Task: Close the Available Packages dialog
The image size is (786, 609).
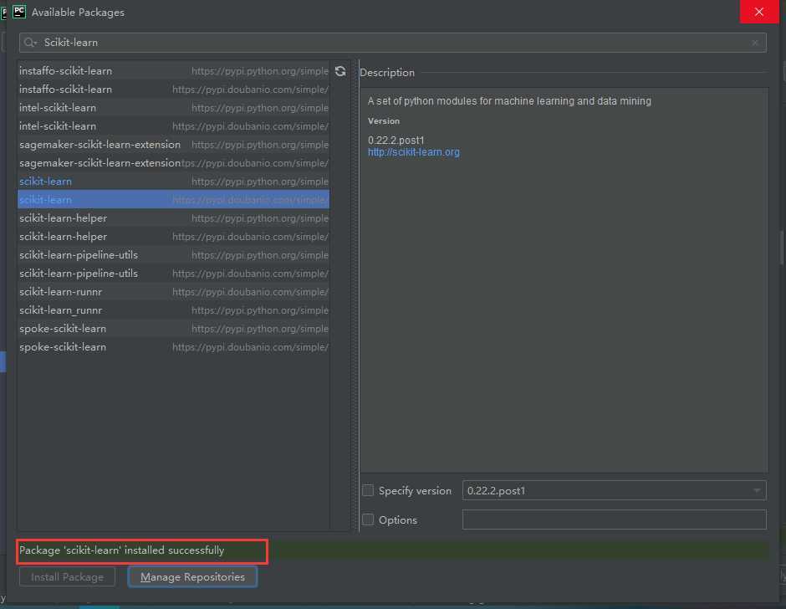Action: point(759,12)
